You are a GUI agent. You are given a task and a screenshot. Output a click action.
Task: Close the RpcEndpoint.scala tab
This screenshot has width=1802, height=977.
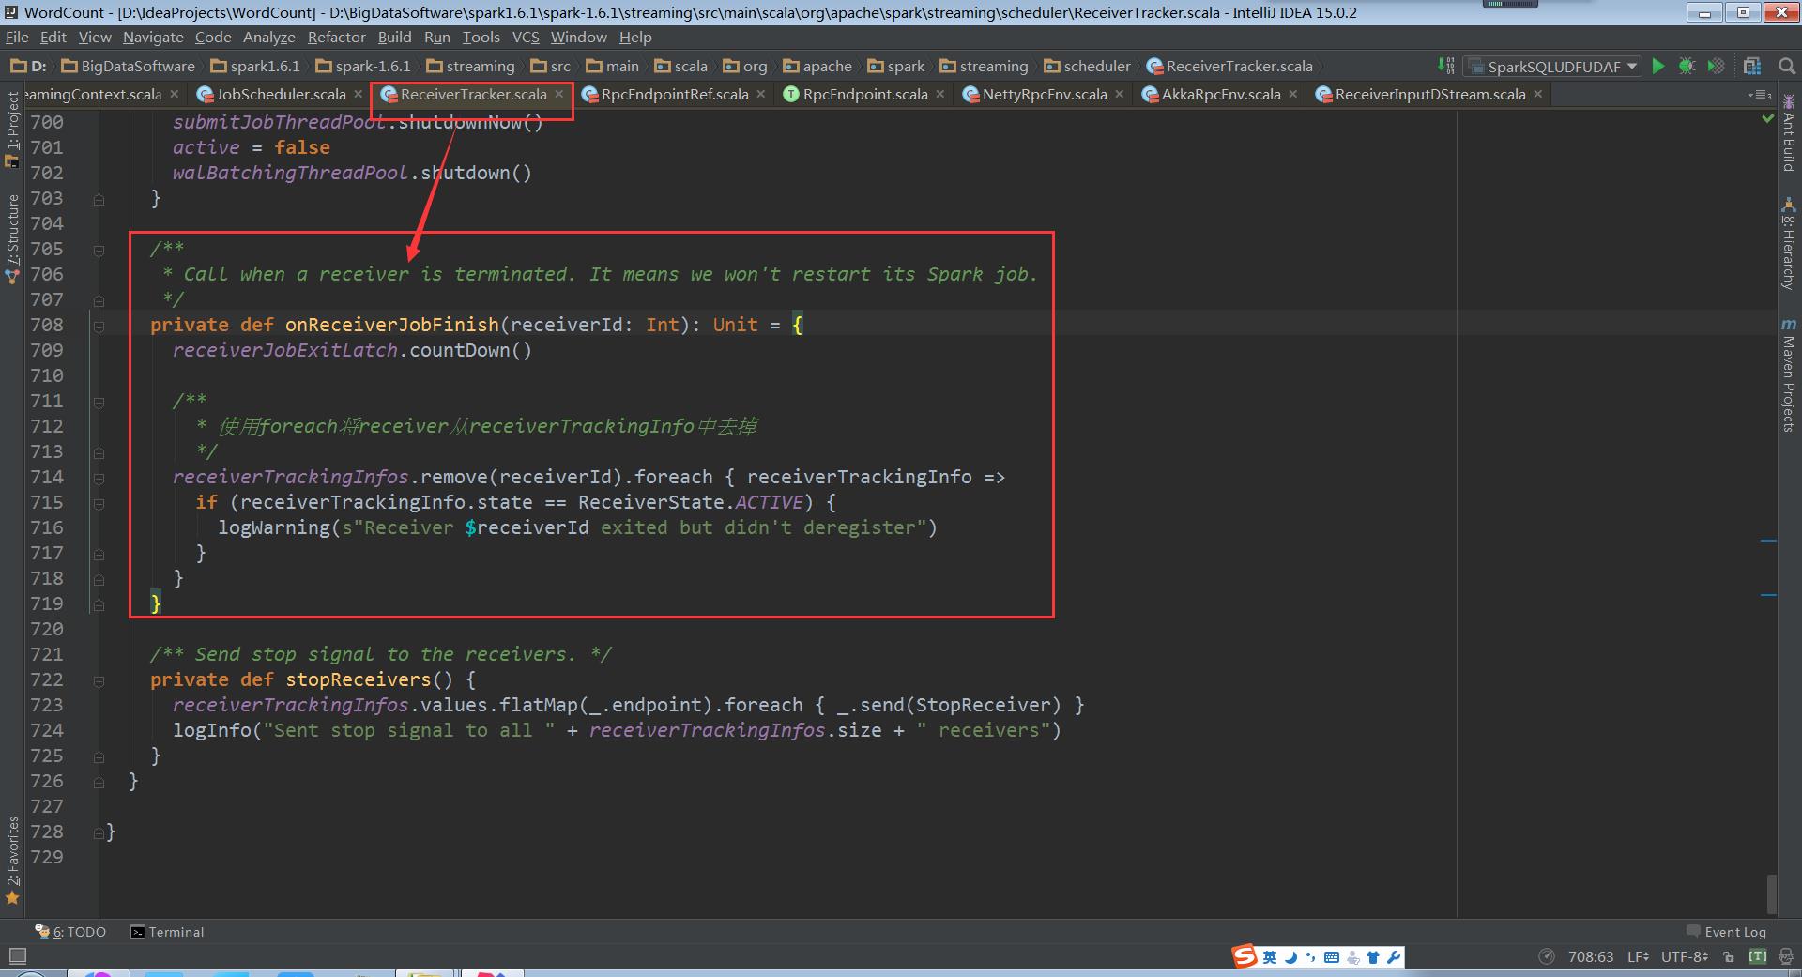click(940, 94)
